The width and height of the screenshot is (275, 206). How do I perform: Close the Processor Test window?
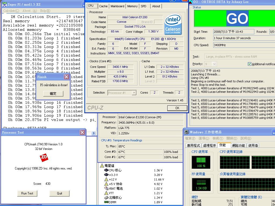click(x=82, y=133)
